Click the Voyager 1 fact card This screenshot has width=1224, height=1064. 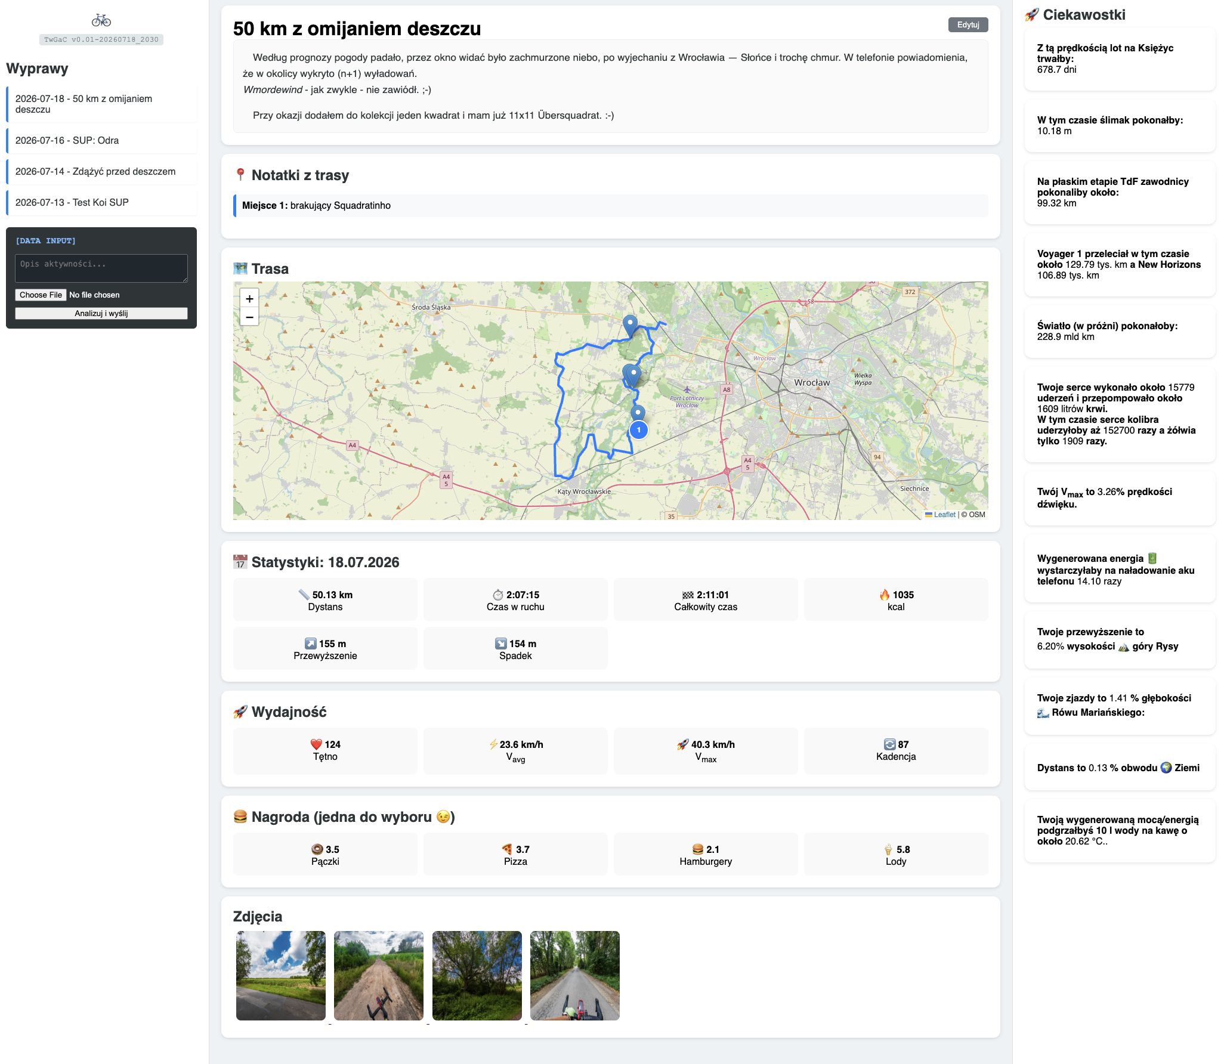pyautogui.click(x=1120, y=264)
